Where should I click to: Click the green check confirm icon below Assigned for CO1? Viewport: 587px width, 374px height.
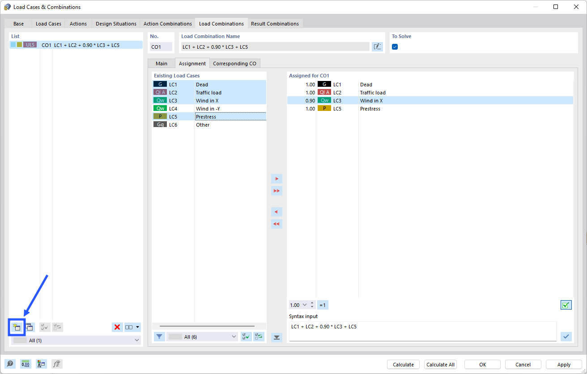(566, 305)
